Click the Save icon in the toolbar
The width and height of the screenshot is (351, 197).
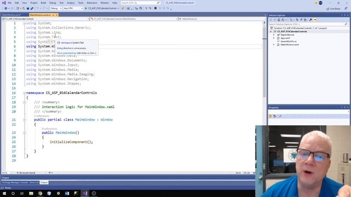pos(28,9)
